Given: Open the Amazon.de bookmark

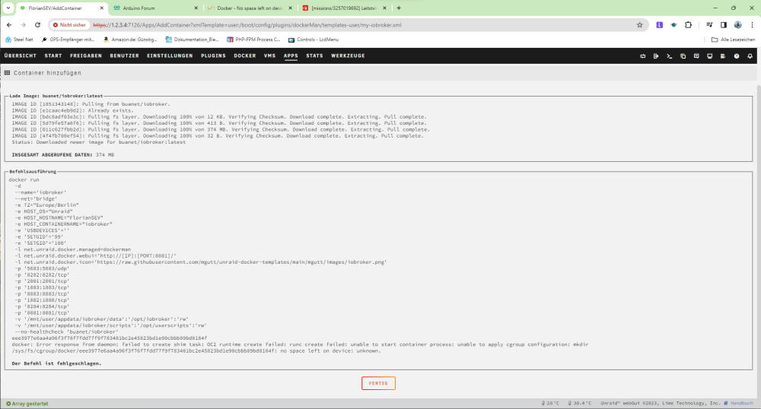Looking at the screenshot, I should (131, 40).
